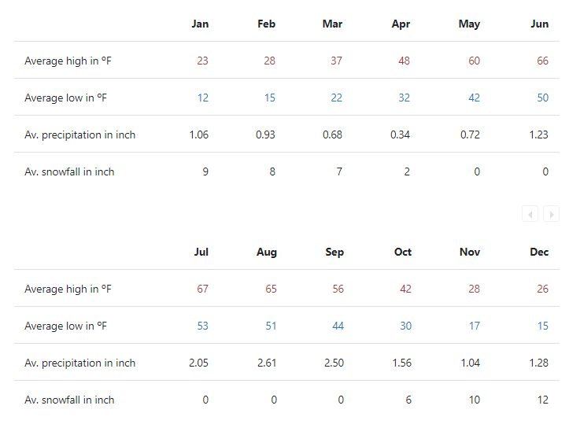Click the second Average low in °F label
This screenshot has width=569, height=424.
click(x=65, y=326)
